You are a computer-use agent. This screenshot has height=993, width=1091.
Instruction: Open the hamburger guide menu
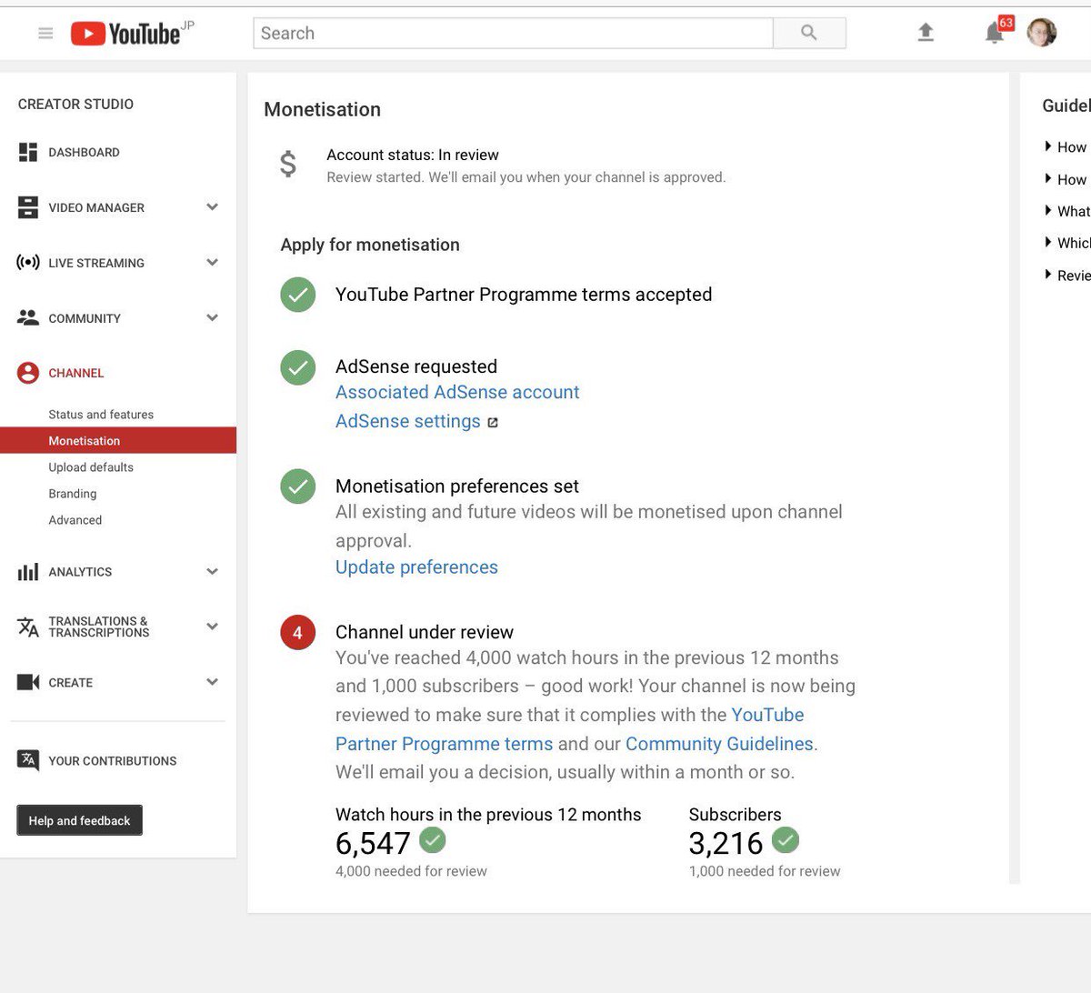[x=45, y=34]
